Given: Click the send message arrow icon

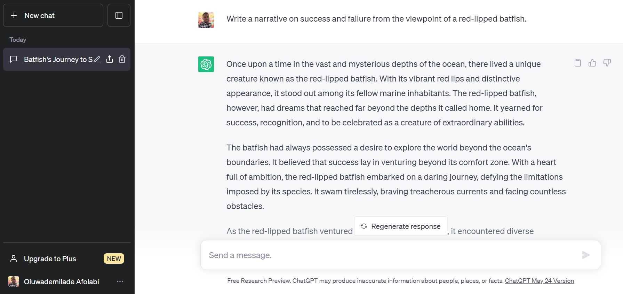Looking at the screenshot, I should tap(586, 255).
